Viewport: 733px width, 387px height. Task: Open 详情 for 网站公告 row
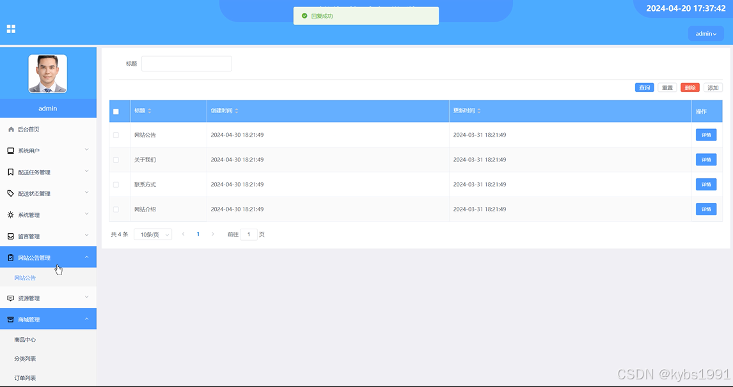click(706, 135)
